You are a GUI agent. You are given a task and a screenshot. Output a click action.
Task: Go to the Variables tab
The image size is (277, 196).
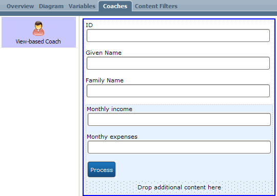(82, 6)
